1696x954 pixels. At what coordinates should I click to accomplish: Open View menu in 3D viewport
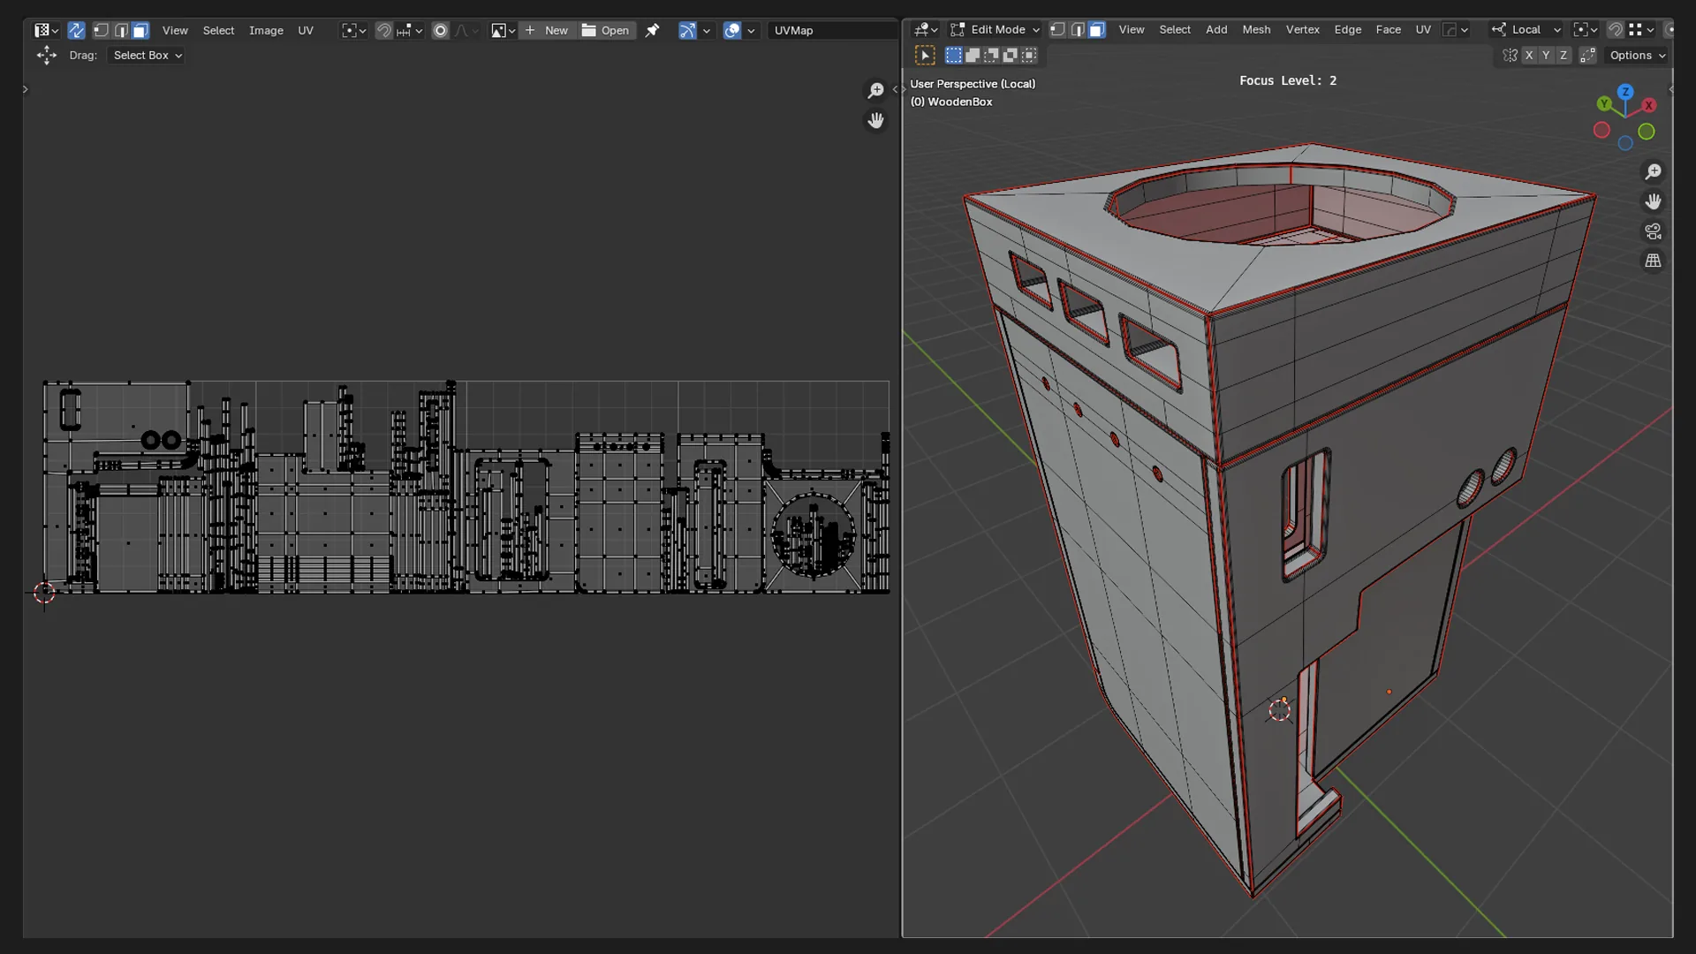1132,29
